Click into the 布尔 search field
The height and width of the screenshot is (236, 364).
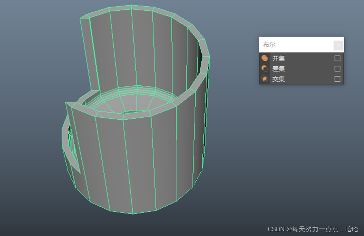pyautogui.click(x=296, y=45)
